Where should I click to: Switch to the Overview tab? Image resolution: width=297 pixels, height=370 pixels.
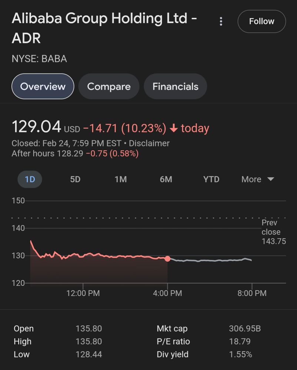(x=43, y=87)
